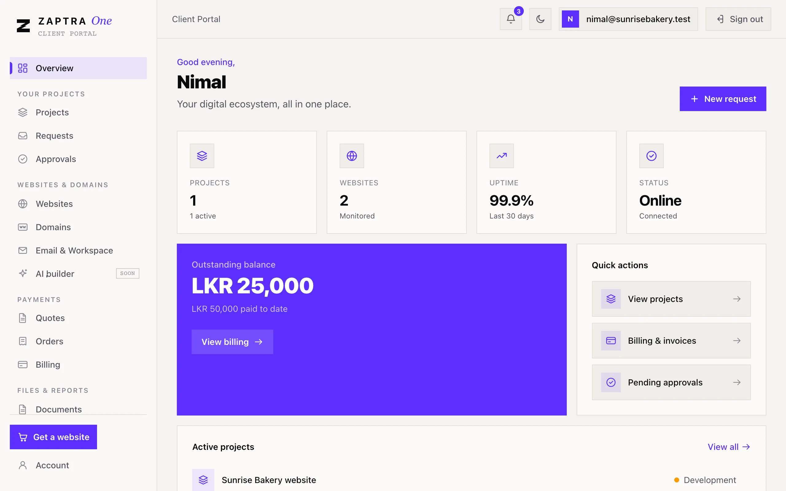Open Account in the sidebar
Image resolution: width=786 pixels, height=491 pixels.
tap(78, 465)
